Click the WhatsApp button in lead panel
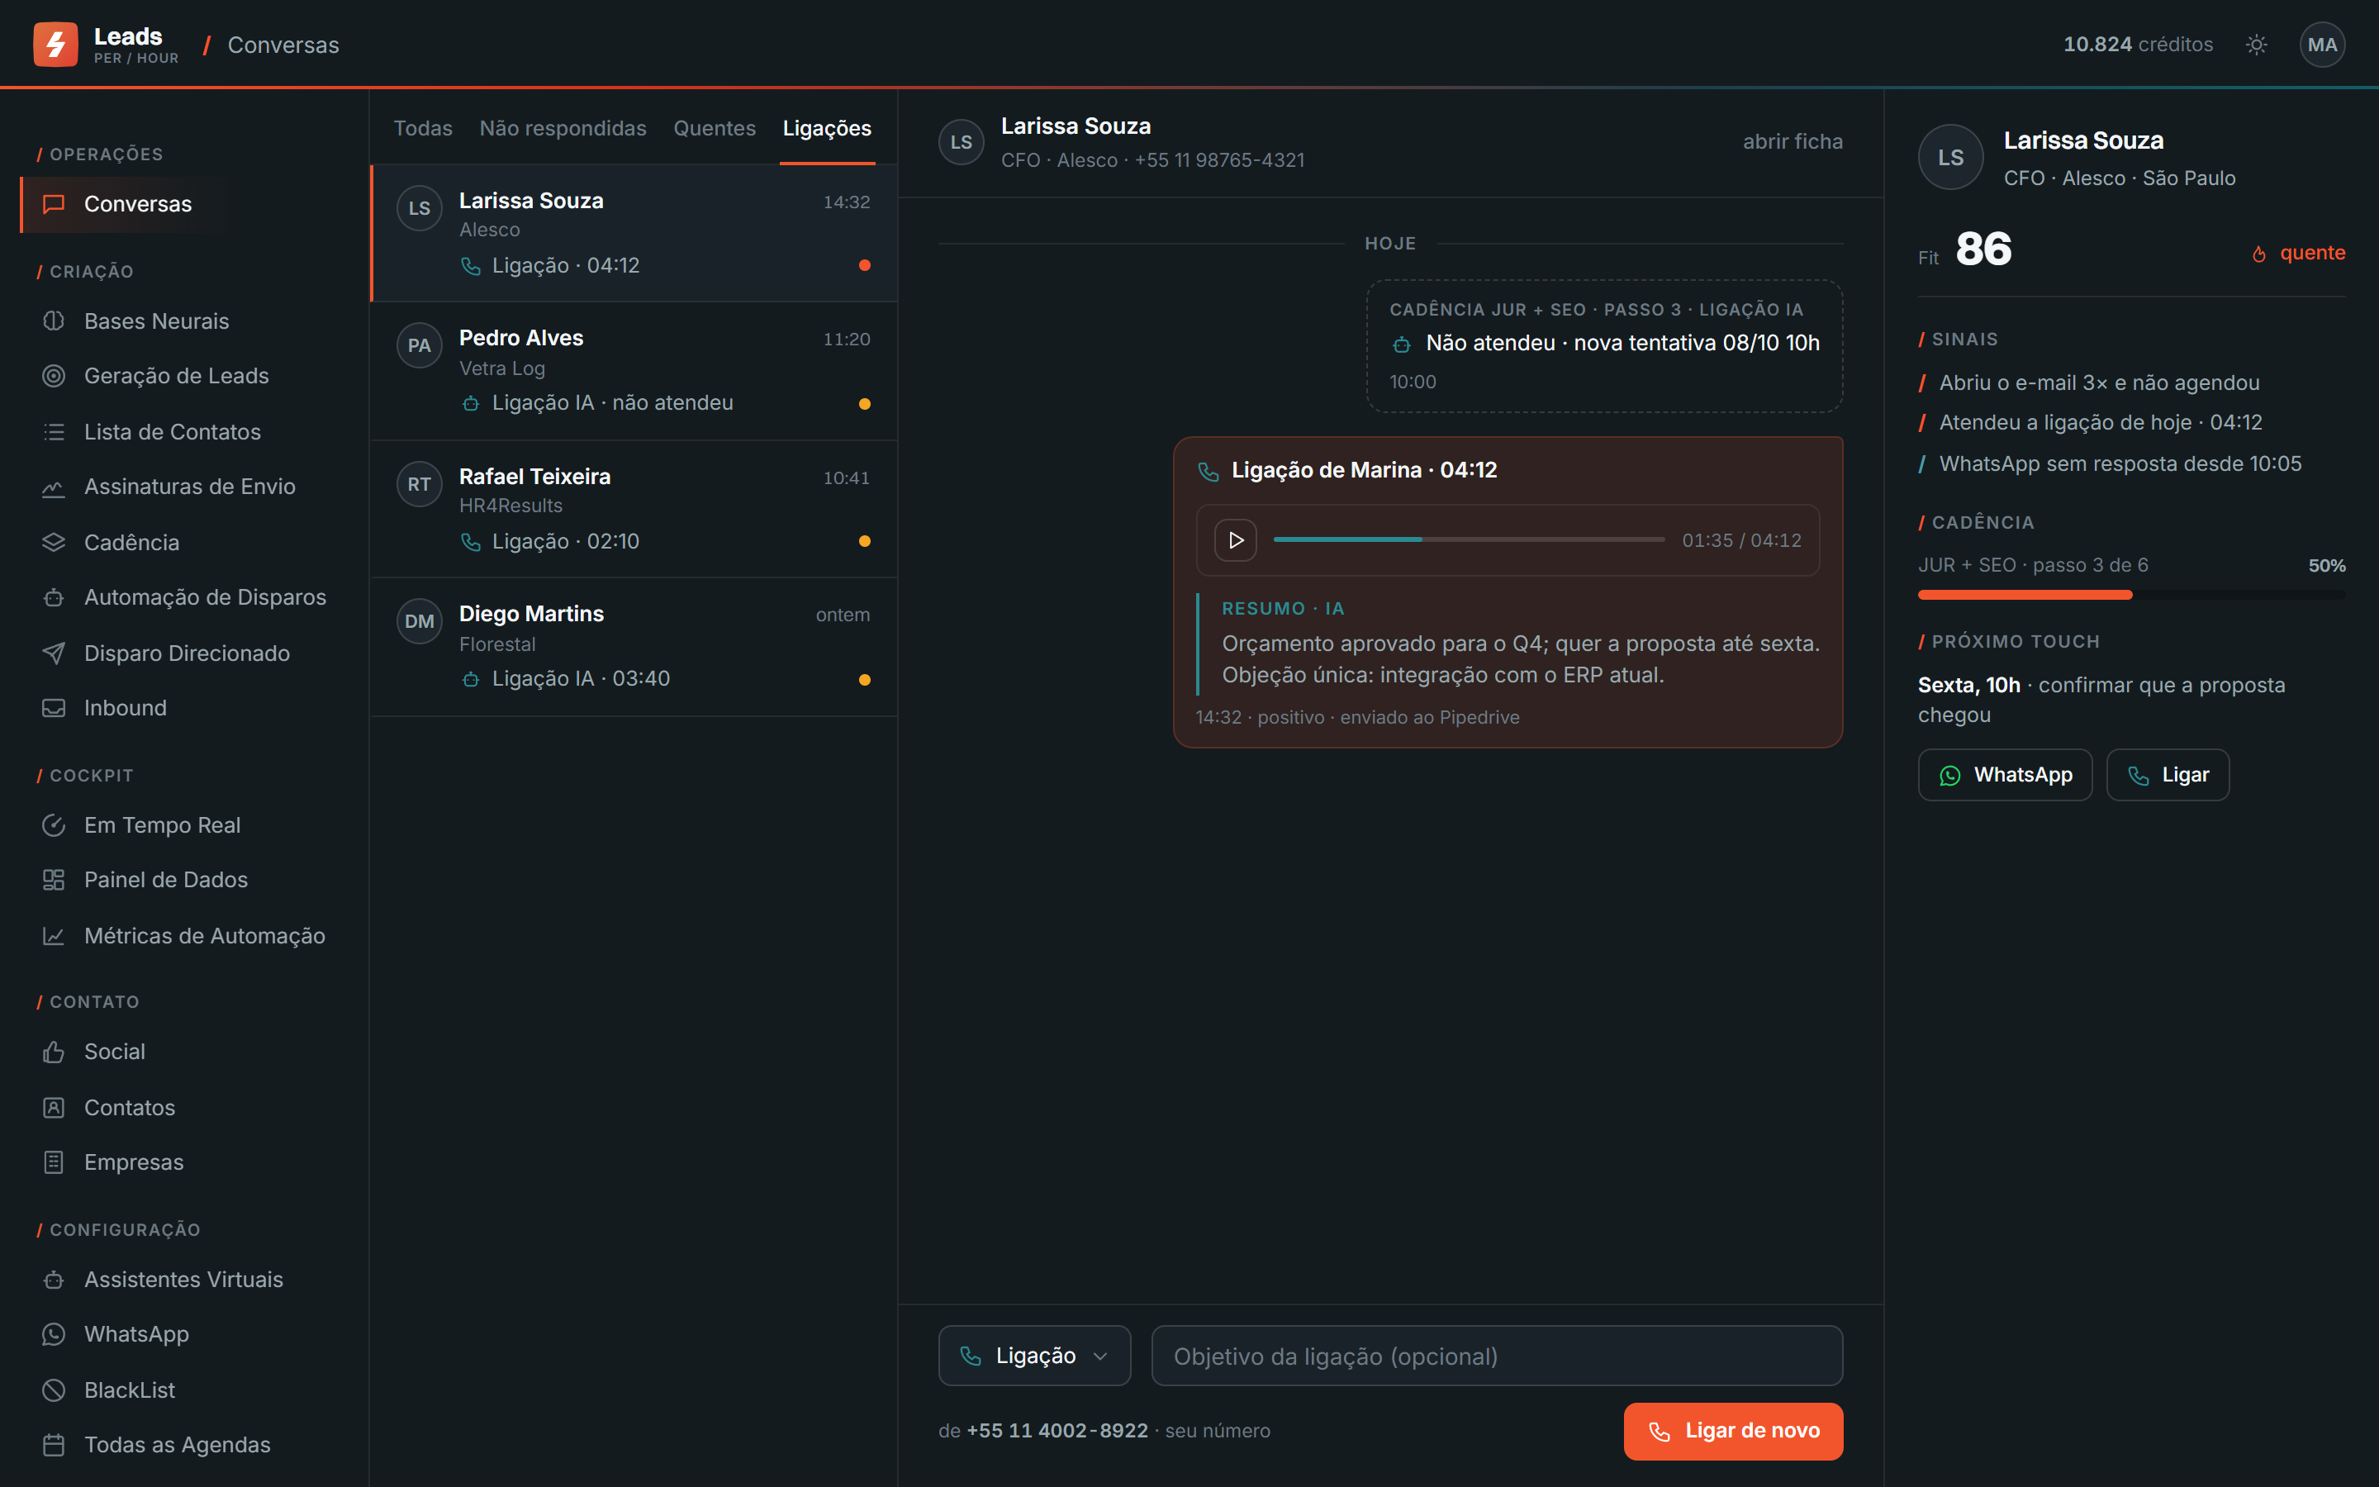This screenshot has width=2379, height=1487. click(x=2005, y=775)
